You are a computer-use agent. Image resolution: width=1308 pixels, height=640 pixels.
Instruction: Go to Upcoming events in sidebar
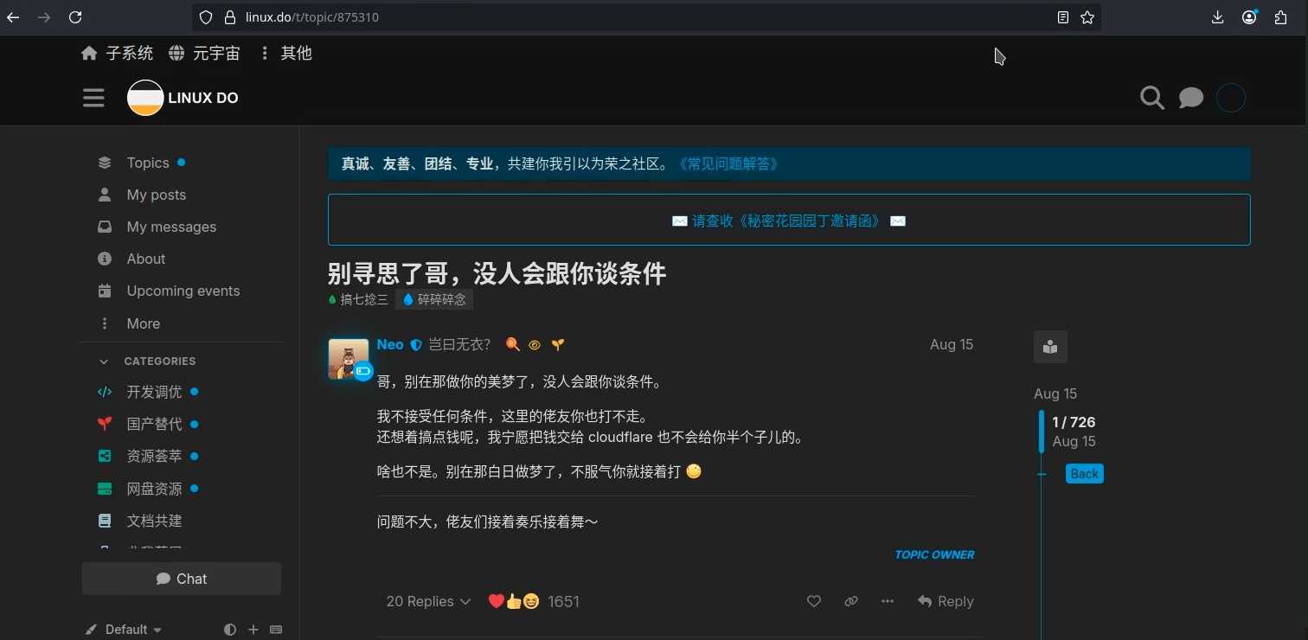pos(183,291)
